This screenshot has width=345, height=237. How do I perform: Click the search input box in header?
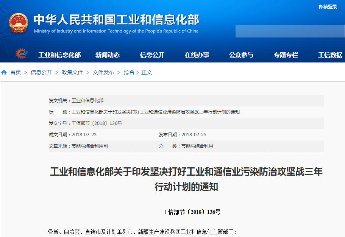[x=290, y=31]
